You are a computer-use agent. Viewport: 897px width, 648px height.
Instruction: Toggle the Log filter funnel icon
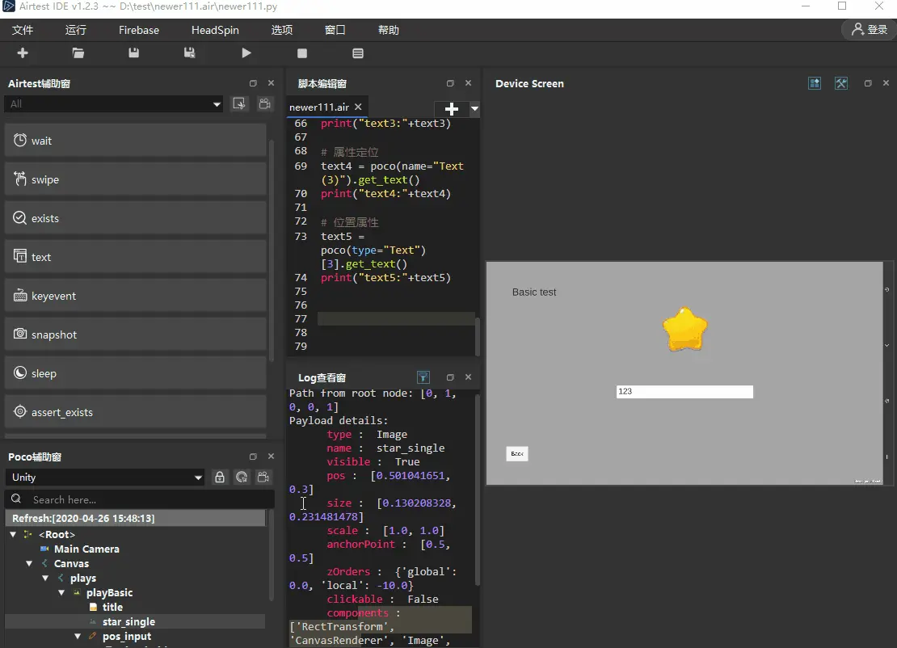423,377
